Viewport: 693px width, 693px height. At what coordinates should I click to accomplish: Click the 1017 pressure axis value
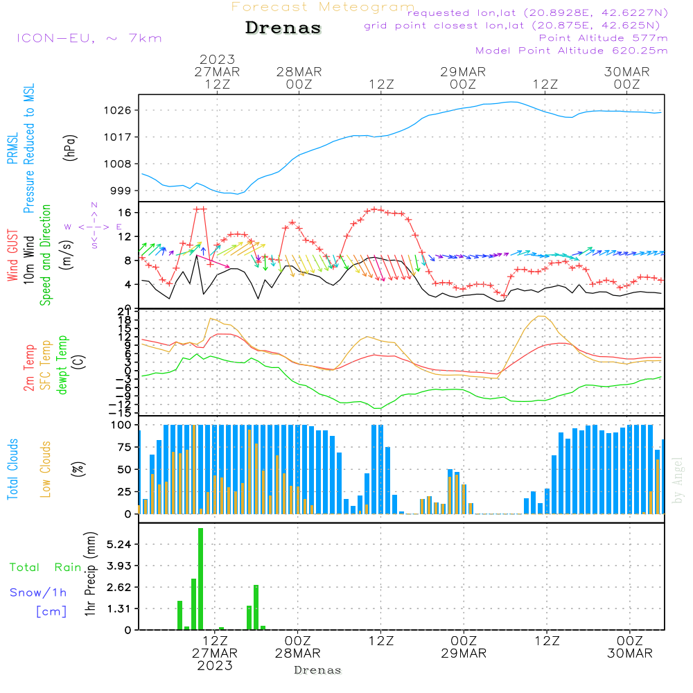coord(118,137)
